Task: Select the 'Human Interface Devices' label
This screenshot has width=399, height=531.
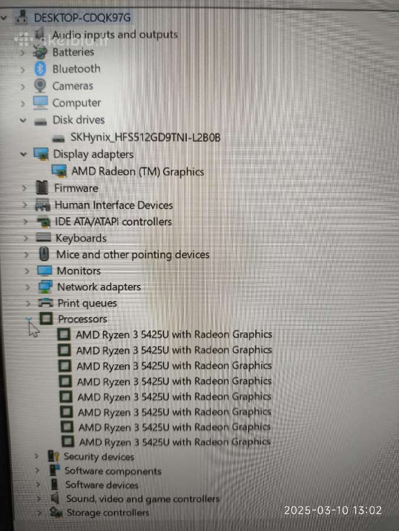Action: tap(114, 205)
